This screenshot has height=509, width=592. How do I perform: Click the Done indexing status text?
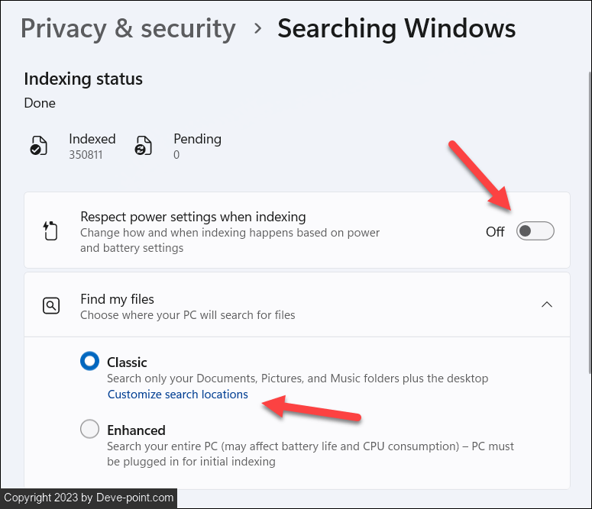40,103
